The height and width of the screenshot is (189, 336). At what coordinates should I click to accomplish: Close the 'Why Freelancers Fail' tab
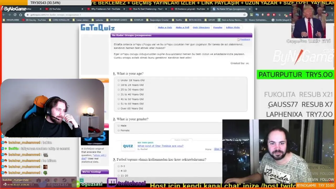pos(124,9)
